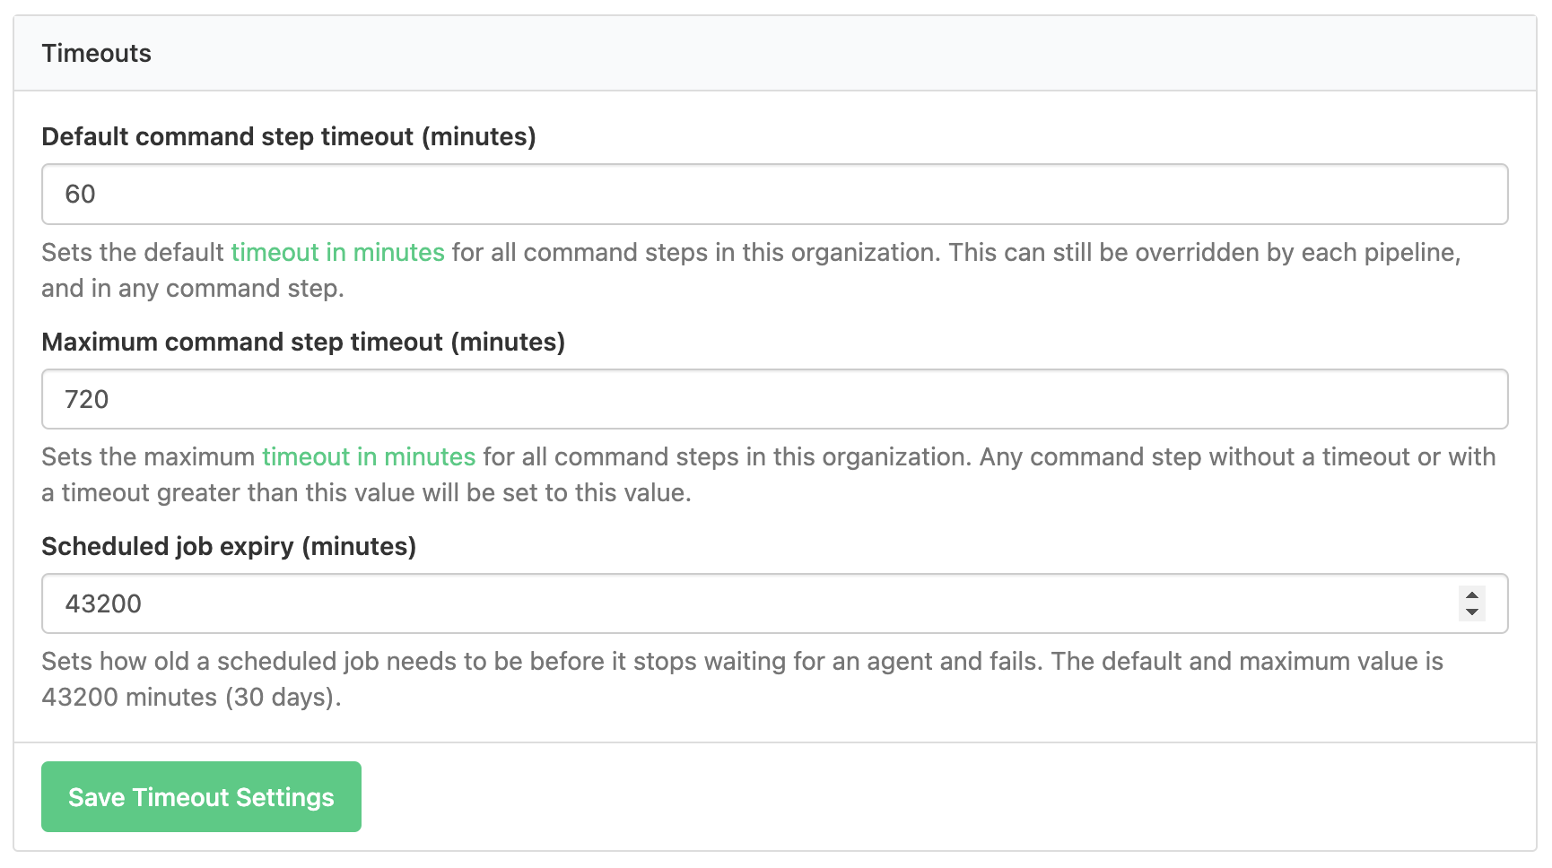Click the "Default command step timeout (minutes)" label

click(288, 136)
